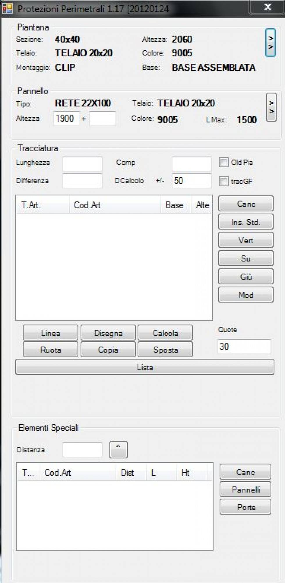Image resolution: width=285 pixels, height=583 pixels.
Task: Click the Pannelli button
Action: 245,489
